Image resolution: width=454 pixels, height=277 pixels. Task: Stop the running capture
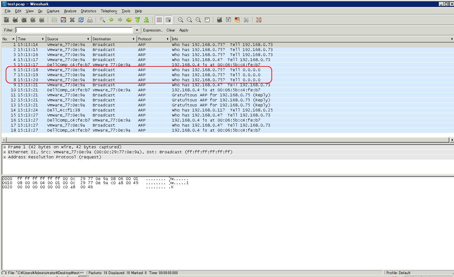tap(33, 20)
